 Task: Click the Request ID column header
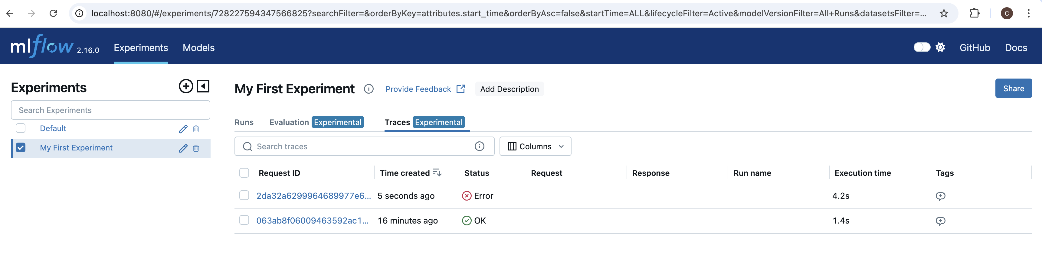280,173
